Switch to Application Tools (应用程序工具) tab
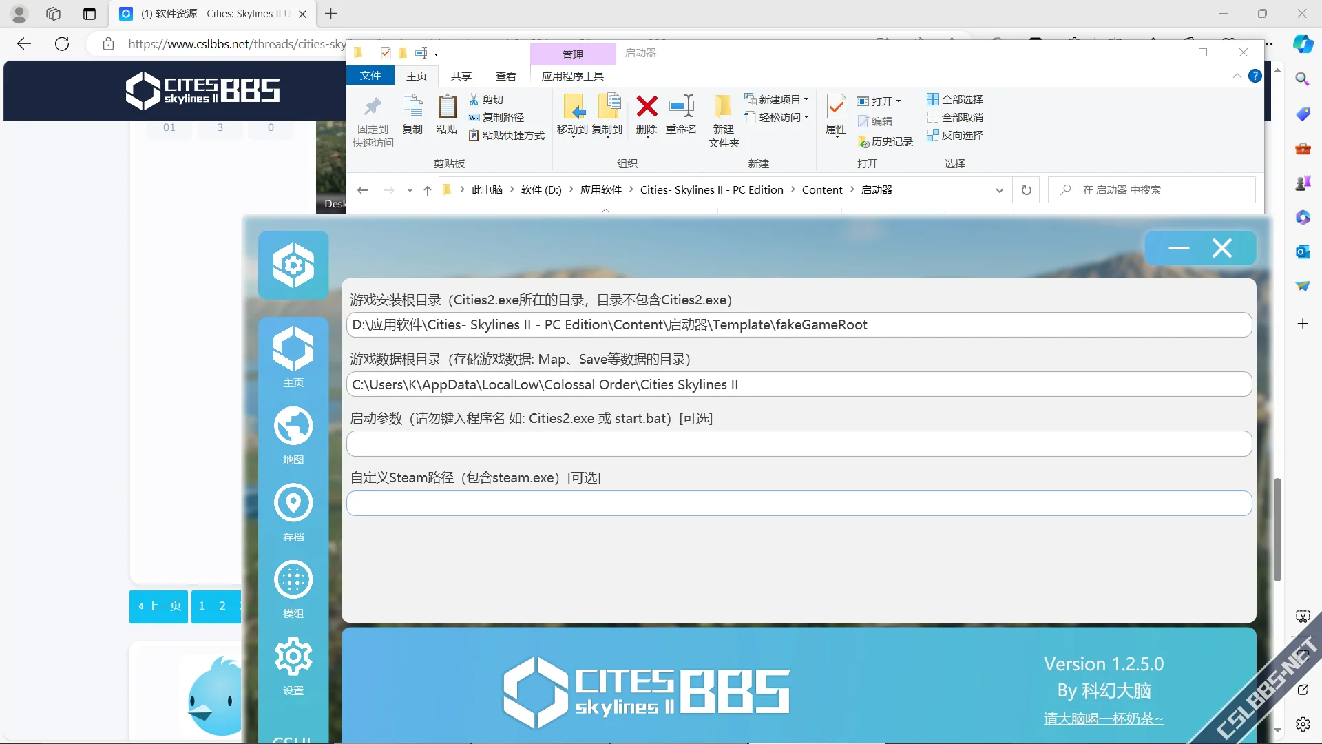 (x=573, y=76)
